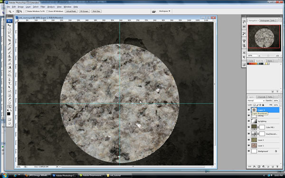This screenshot has height=178, width=285.
Task: Enable Resize Windows To Fit checkbox
Action: 26,11
